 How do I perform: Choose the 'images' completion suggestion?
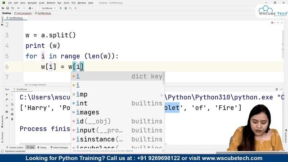pos(117,112)
